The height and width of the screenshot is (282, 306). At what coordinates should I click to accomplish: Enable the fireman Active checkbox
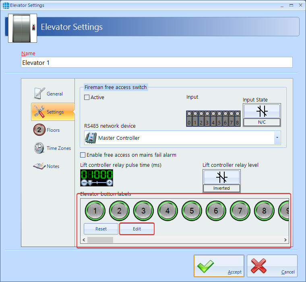[87, 97]
